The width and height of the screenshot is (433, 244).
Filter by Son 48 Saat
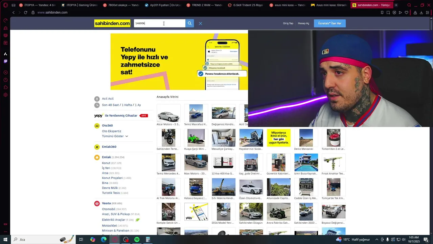click(x=110, y=105)
